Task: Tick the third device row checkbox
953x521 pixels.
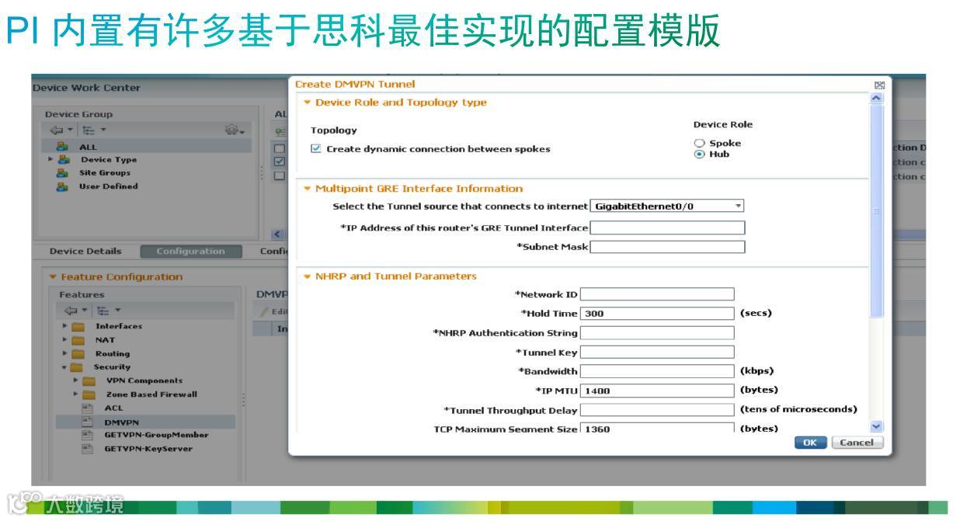Action: (280, 176)
